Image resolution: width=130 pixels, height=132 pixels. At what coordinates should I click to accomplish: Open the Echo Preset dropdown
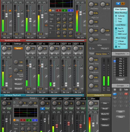pos(105,49)
